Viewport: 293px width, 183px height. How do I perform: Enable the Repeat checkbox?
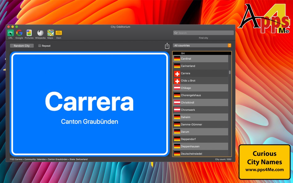coord(39,45)
